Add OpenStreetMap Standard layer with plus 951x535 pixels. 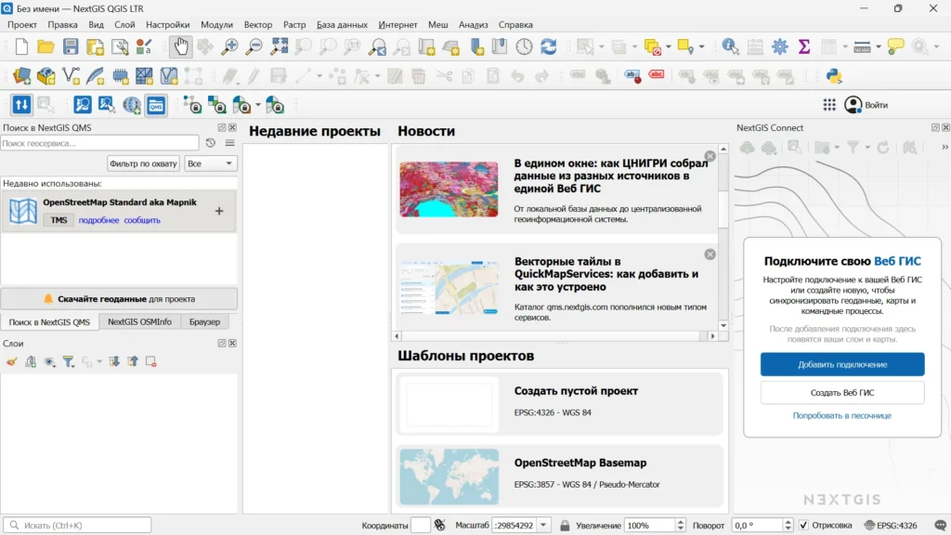219,211
